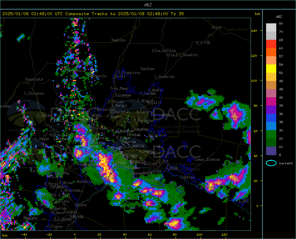Screen dimensions: 296x239
Task: Click the cyan 'current' ellipse legend icon
Action: pos(271,163)
